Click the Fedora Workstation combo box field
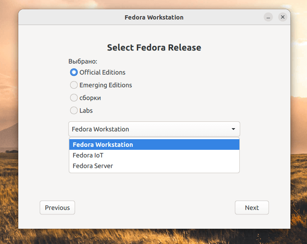Image resolution: width=307 pixels, height=244 pixels. pyautogui.click(x=145, y=129)
